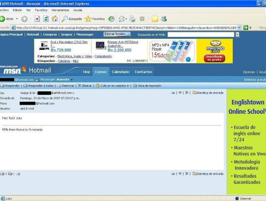Open the Electrónica, Audio y Video category
The image size is (266, 201).
[75, 56]
